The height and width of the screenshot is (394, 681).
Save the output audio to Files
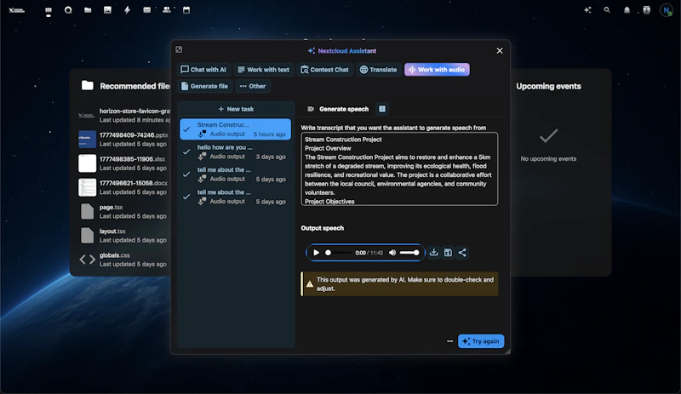point(448,253)
